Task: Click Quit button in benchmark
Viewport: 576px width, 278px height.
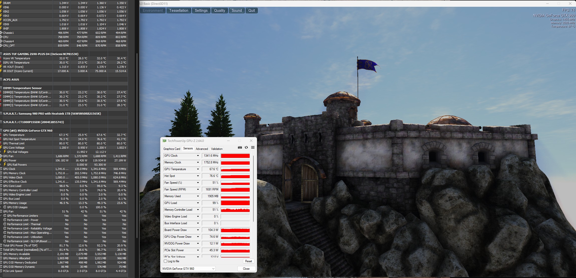Action: 252,11
